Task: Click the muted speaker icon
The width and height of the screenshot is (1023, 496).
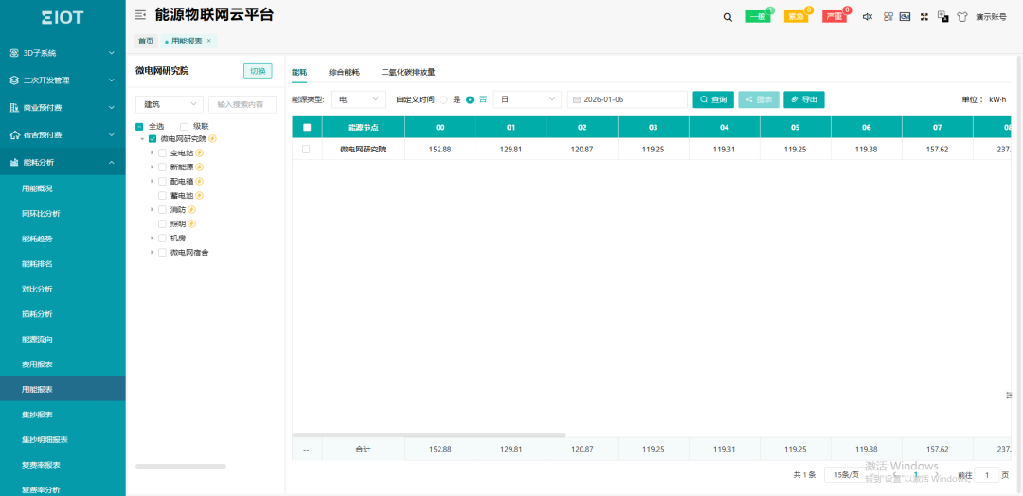Action: [867, 17]
